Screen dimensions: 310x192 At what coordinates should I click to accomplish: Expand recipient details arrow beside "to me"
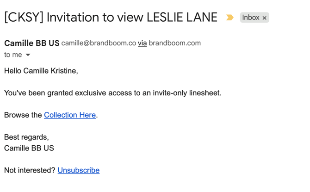pos(28,55)
